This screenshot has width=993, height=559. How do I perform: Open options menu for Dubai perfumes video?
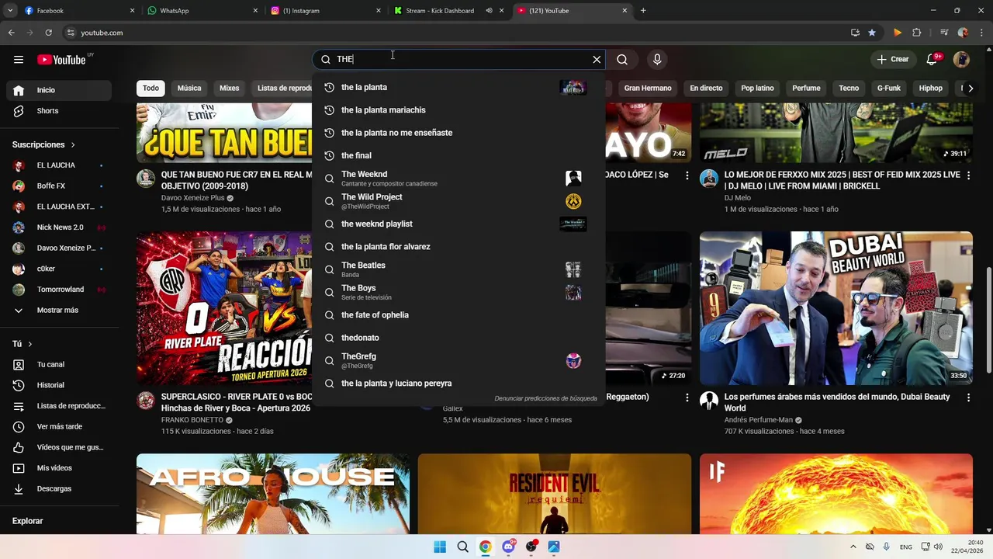[x=968, y=398]
